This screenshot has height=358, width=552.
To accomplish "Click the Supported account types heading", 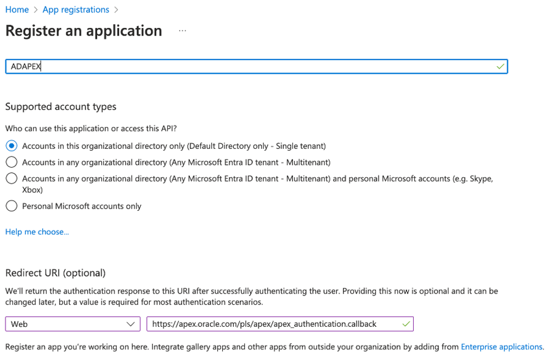I will coord(61,106).
